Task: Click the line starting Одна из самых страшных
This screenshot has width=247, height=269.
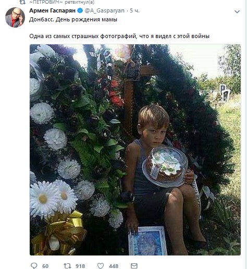Action: click(119, 36)
